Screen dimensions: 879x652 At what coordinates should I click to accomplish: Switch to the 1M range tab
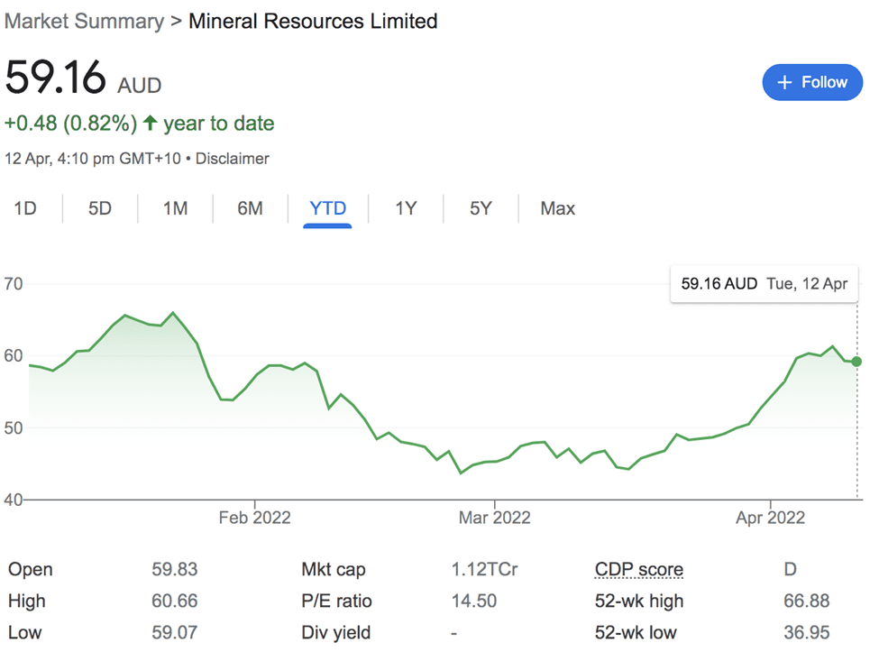(175, 208)
